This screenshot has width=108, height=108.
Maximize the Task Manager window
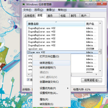(x=93, y=3)
